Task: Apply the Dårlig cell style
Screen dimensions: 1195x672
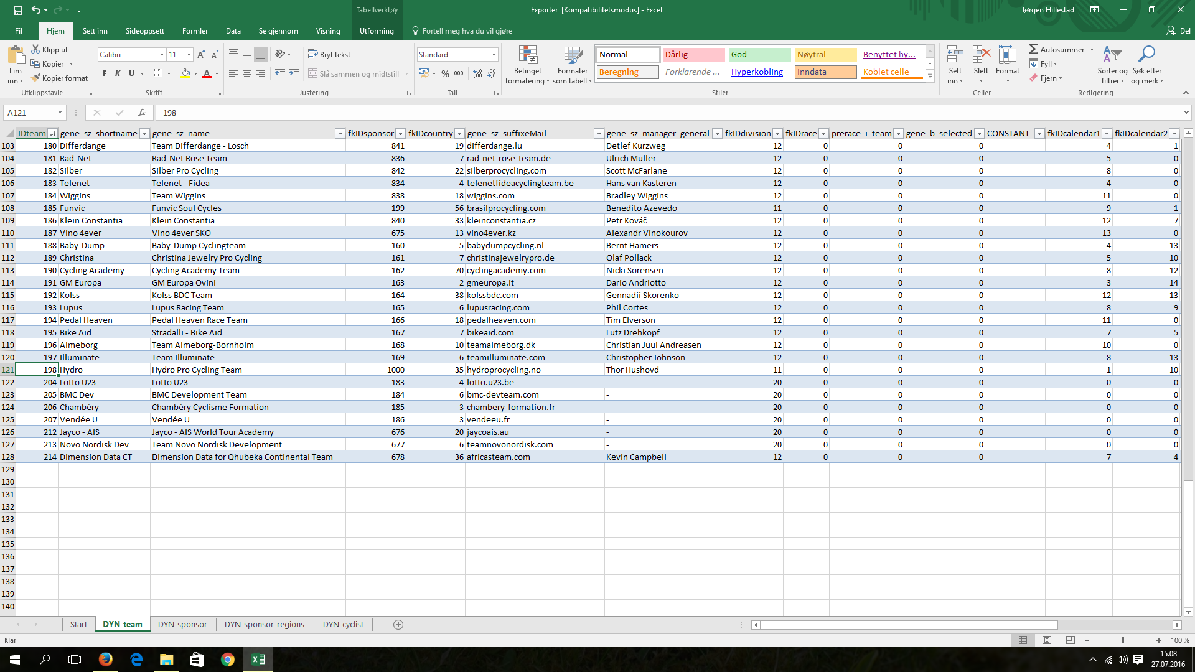Action: coord(693,55)
